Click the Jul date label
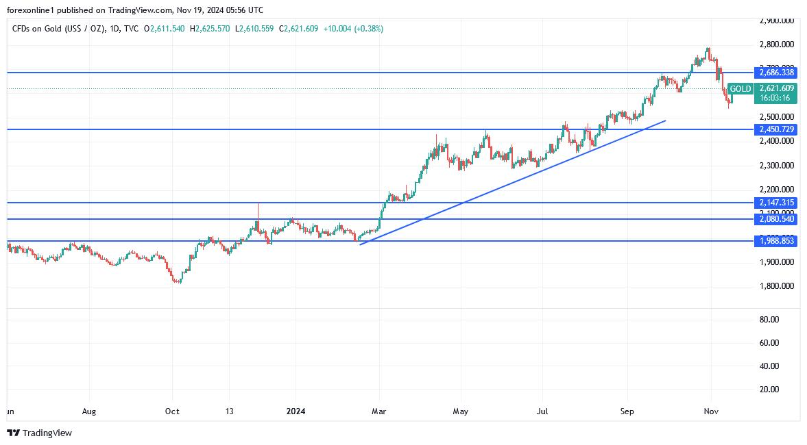 (542, 411)
